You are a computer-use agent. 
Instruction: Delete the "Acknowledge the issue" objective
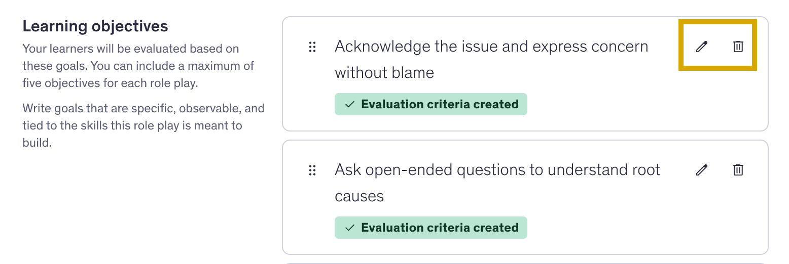738,47
